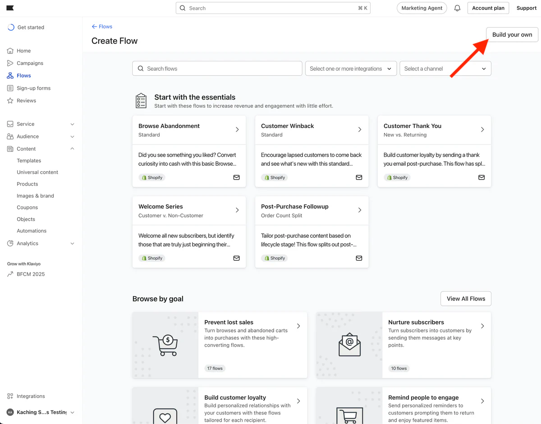
Task: Click email icon on Welcome Series card
Action: (x=236, y=258)
